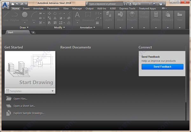Click the Open file quick access icon
Screen dimensions: 191x132
point(18,4)
